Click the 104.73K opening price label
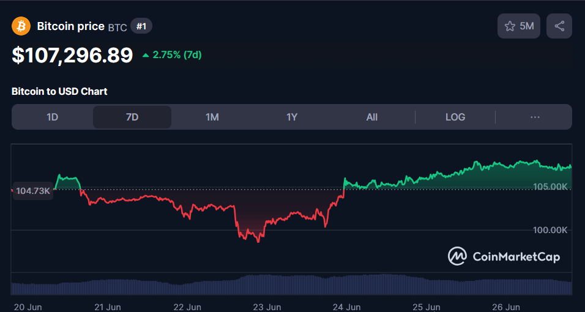585x312 pixels. 33,191
